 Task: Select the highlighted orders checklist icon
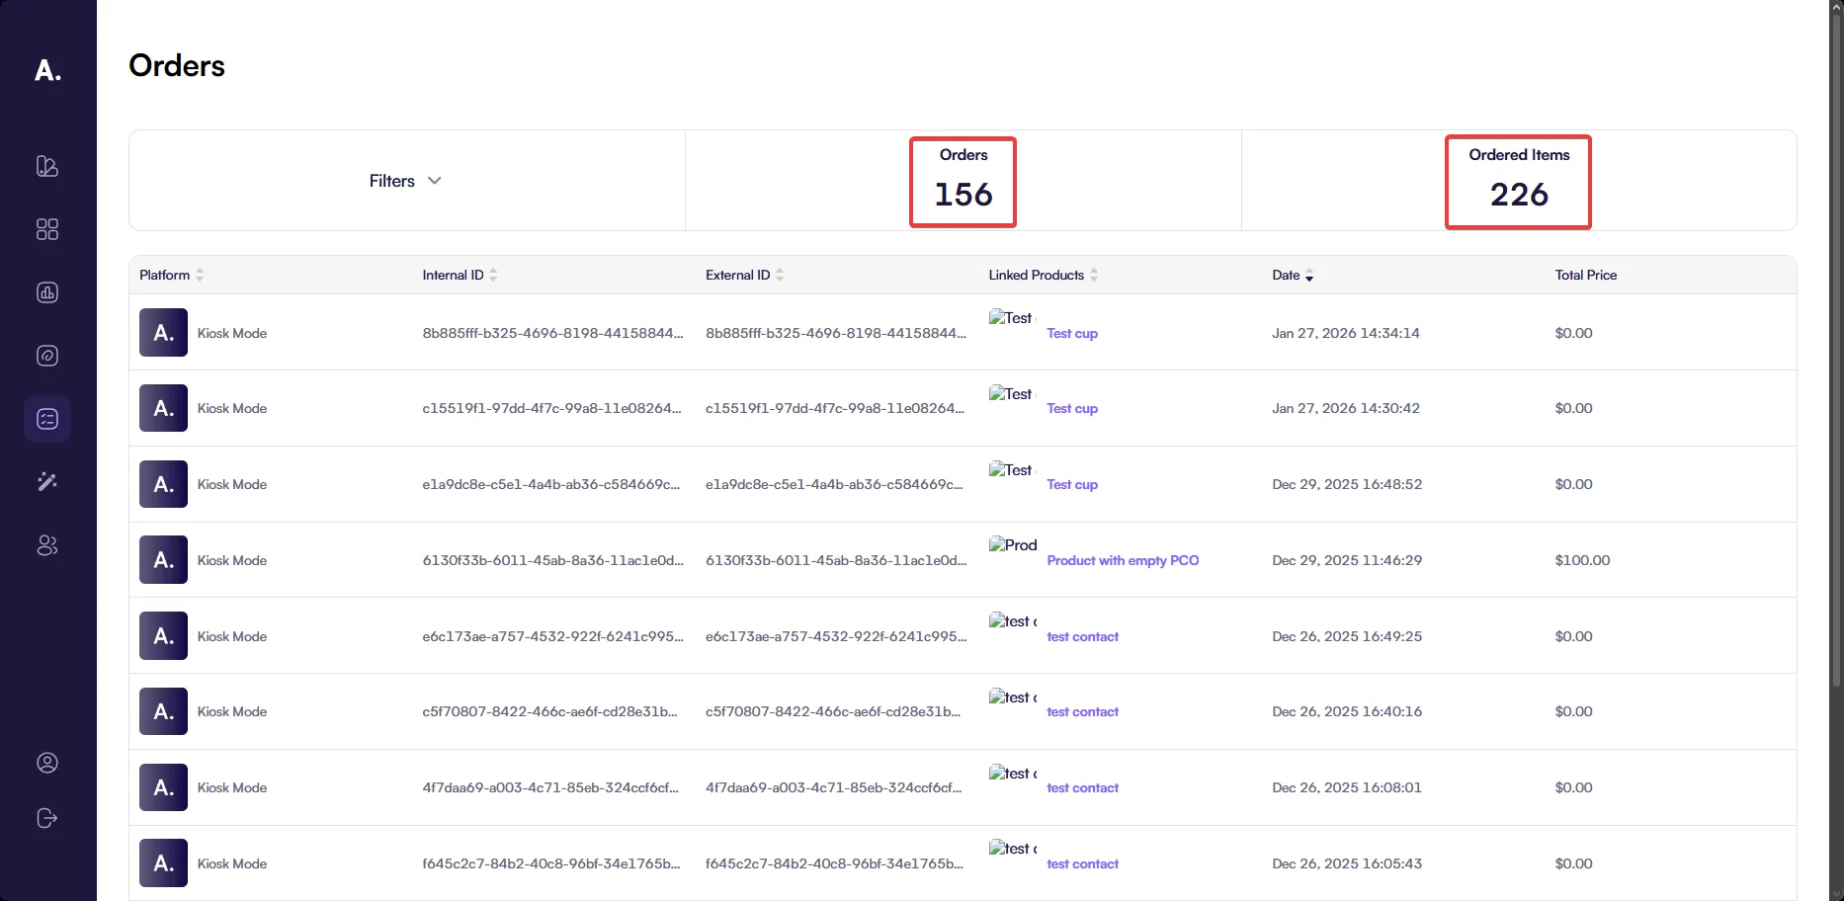(x=47, y=419)
